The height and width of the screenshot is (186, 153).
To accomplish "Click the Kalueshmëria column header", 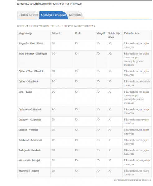I will 132,33.
